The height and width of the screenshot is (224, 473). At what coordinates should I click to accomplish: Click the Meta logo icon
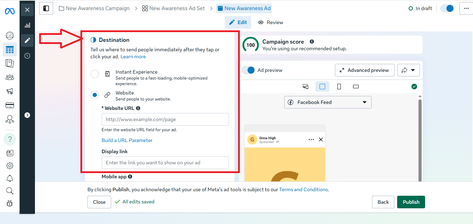9,11
